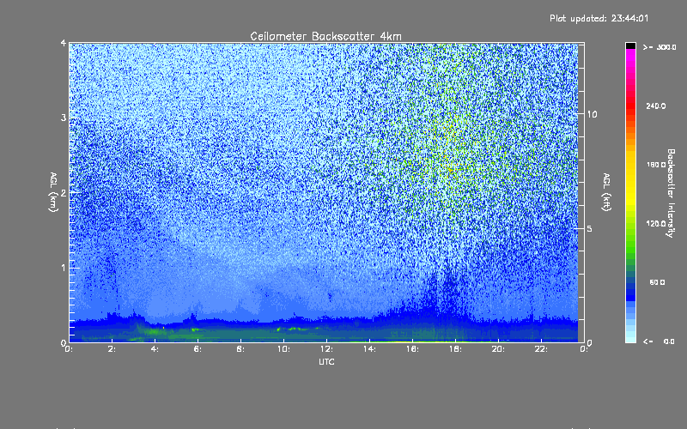Click the left y-axis label '3'
Viewport: 687px width, 429px height.
[x=64, y=118]
